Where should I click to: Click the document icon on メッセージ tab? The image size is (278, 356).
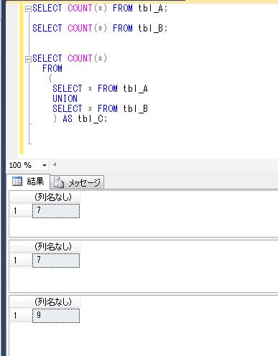(59, 183)
